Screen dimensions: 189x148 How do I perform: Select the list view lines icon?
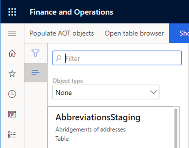pyautogui.click(x=35, y=72)
